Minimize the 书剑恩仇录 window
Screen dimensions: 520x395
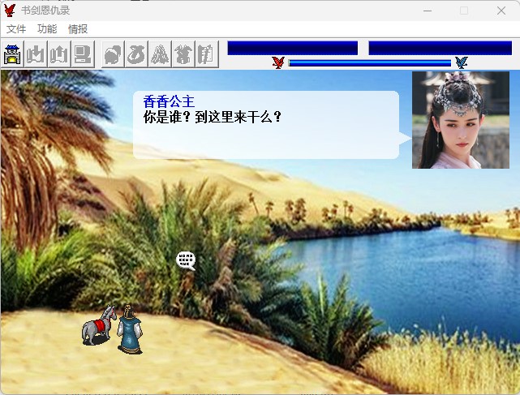pos(428,11)
